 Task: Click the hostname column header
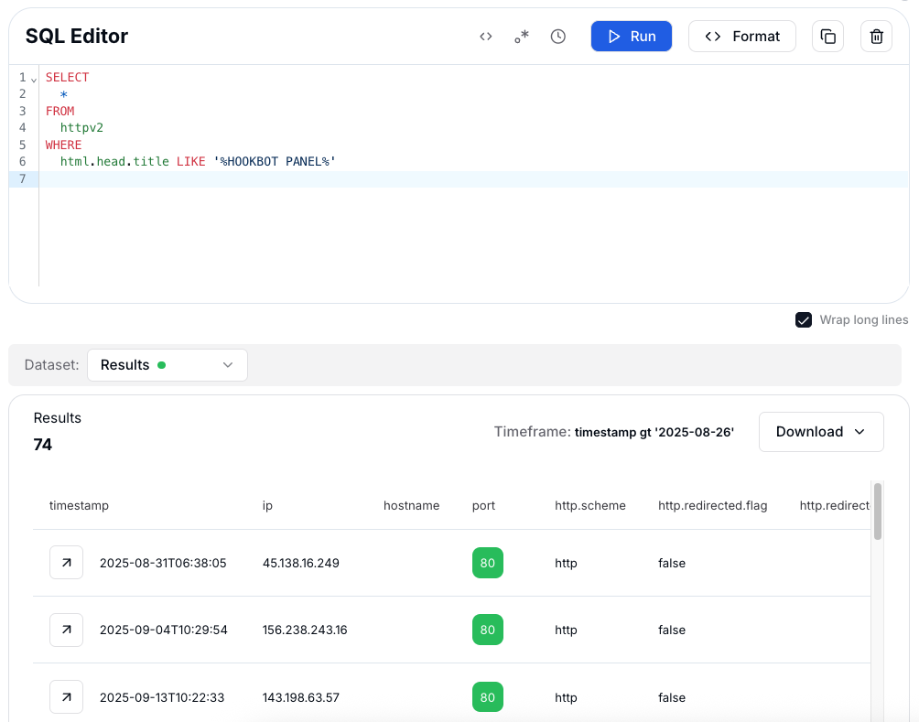pos(411,505)
